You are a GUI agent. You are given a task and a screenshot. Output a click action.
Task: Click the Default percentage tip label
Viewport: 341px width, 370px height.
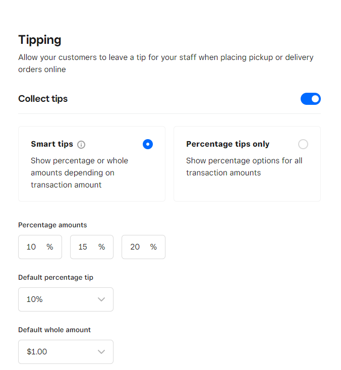55,277
